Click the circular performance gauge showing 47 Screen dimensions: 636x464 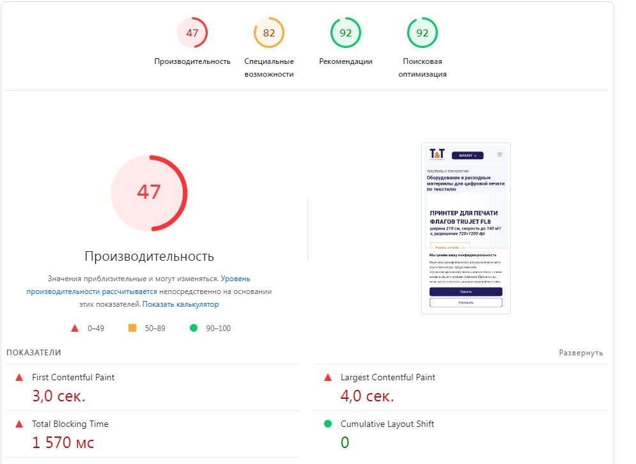click(150, 192)
